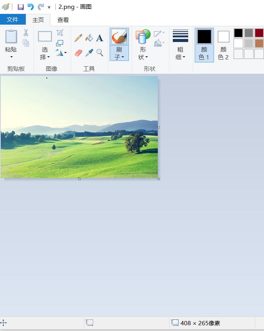The height and width of the screenshot is (331, 264).
Task: Switch to the 主页 home tab
Action: pyautogui.click(x=38, y=20)
